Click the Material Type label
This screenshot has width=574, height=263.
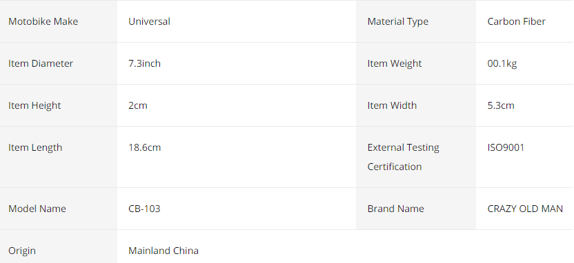(398, 21)
